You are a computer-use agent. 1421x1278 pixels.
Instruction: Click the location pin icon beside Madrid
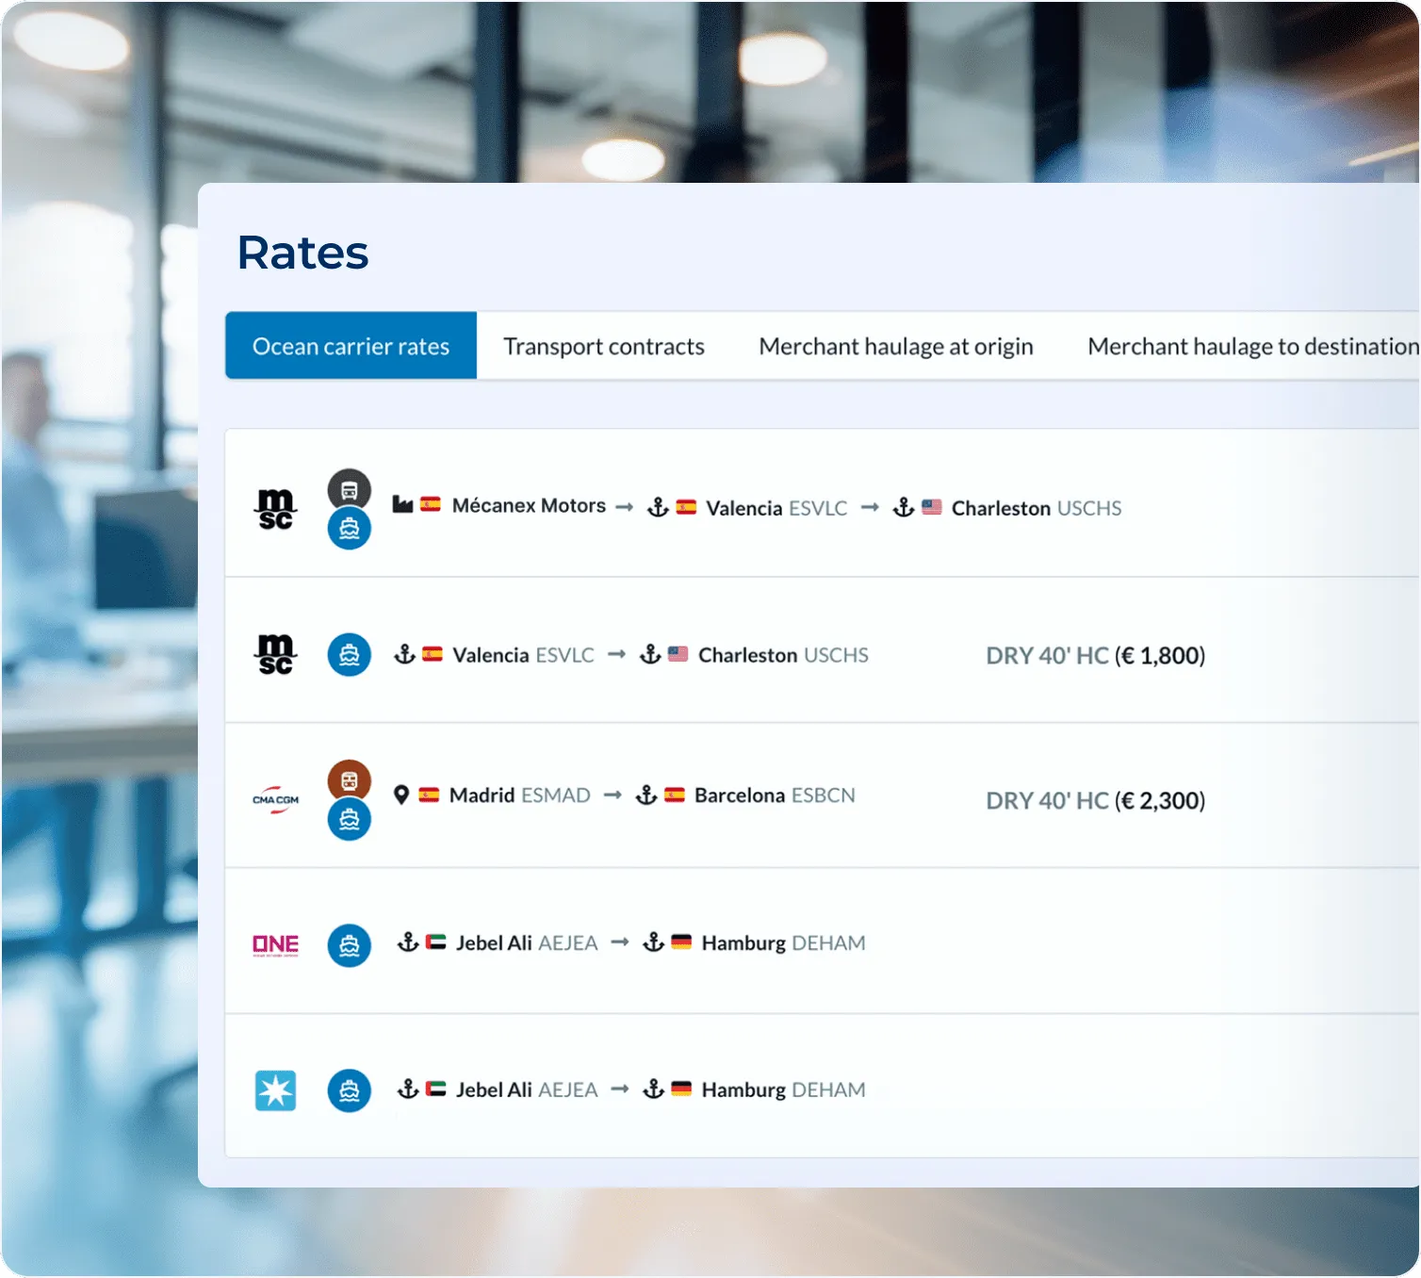[400, 795]
